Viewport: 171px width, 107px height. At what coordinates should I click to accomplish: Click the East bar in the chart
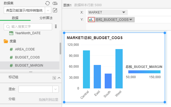(97, 77)
